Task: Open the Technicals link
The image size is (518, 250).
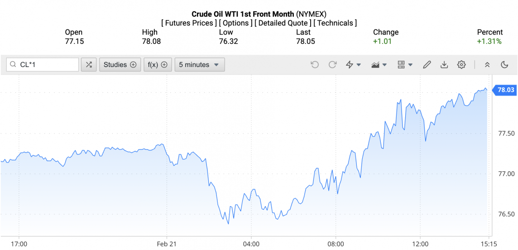Action: (x=335, y=23)
